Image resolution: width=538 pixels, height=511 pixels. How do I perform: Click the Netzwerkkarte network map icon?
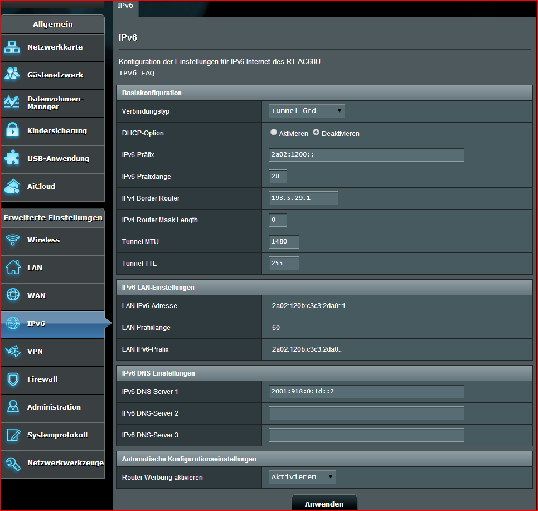[x=12, y=47]
